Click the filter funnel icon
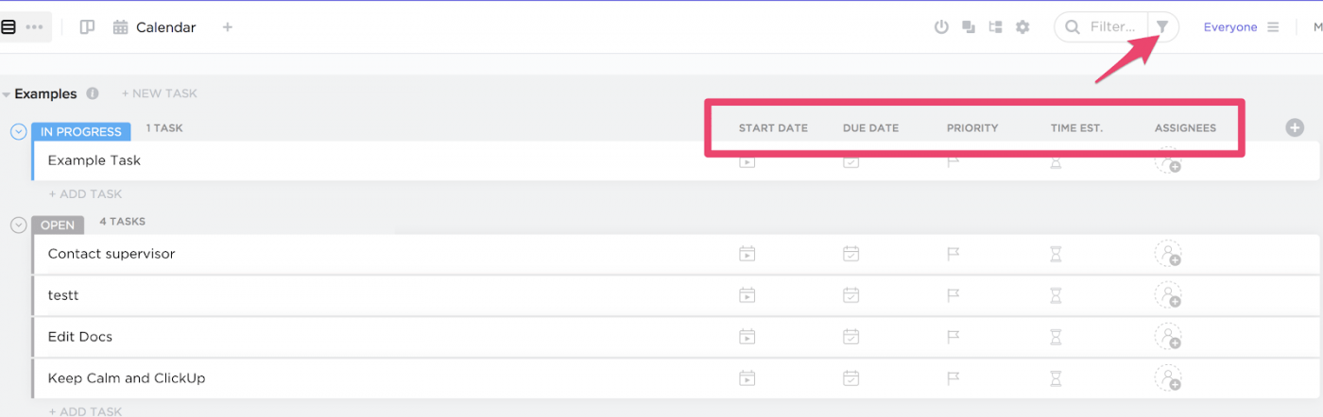 pos(1162,27)
